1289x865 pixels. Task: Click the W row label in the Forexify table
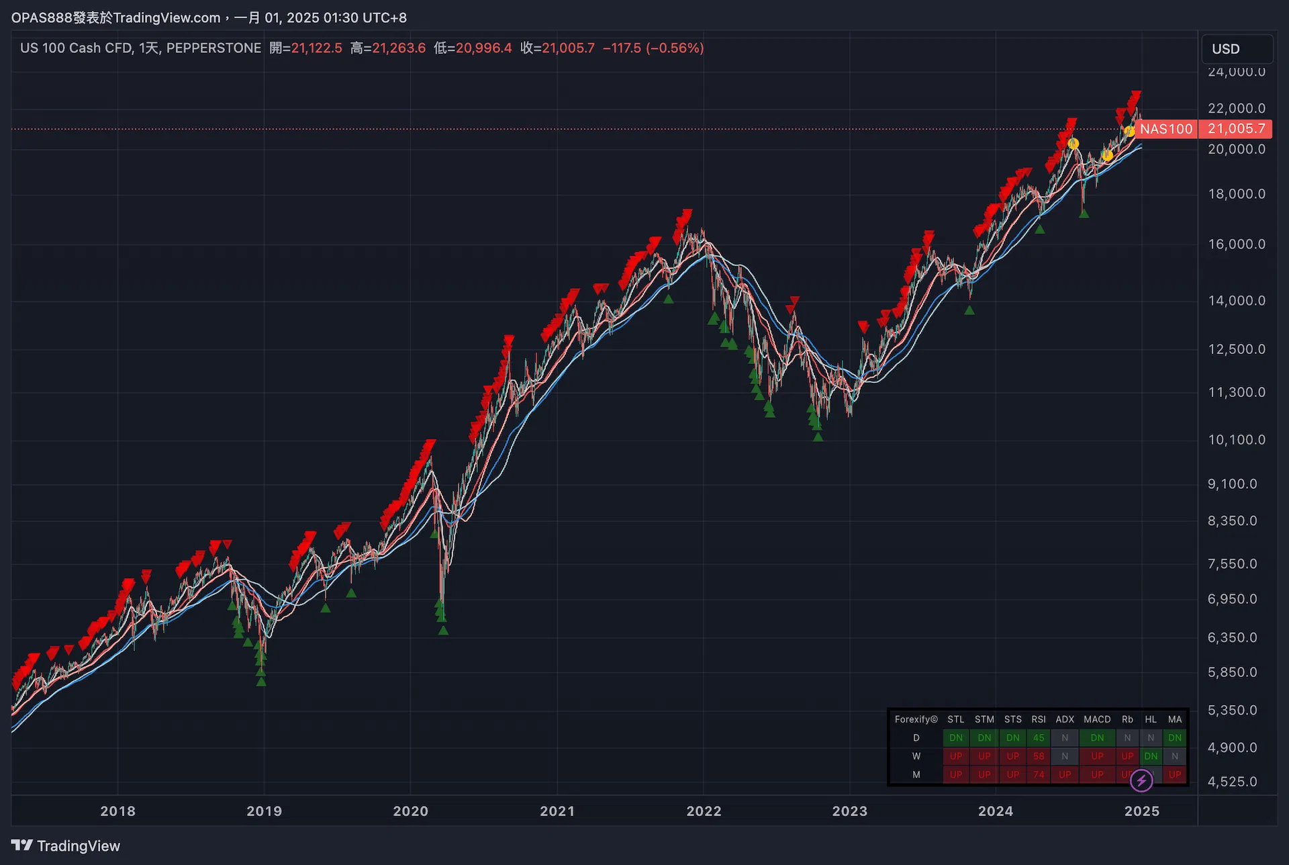pyautogui.click(x=916, y=756)
